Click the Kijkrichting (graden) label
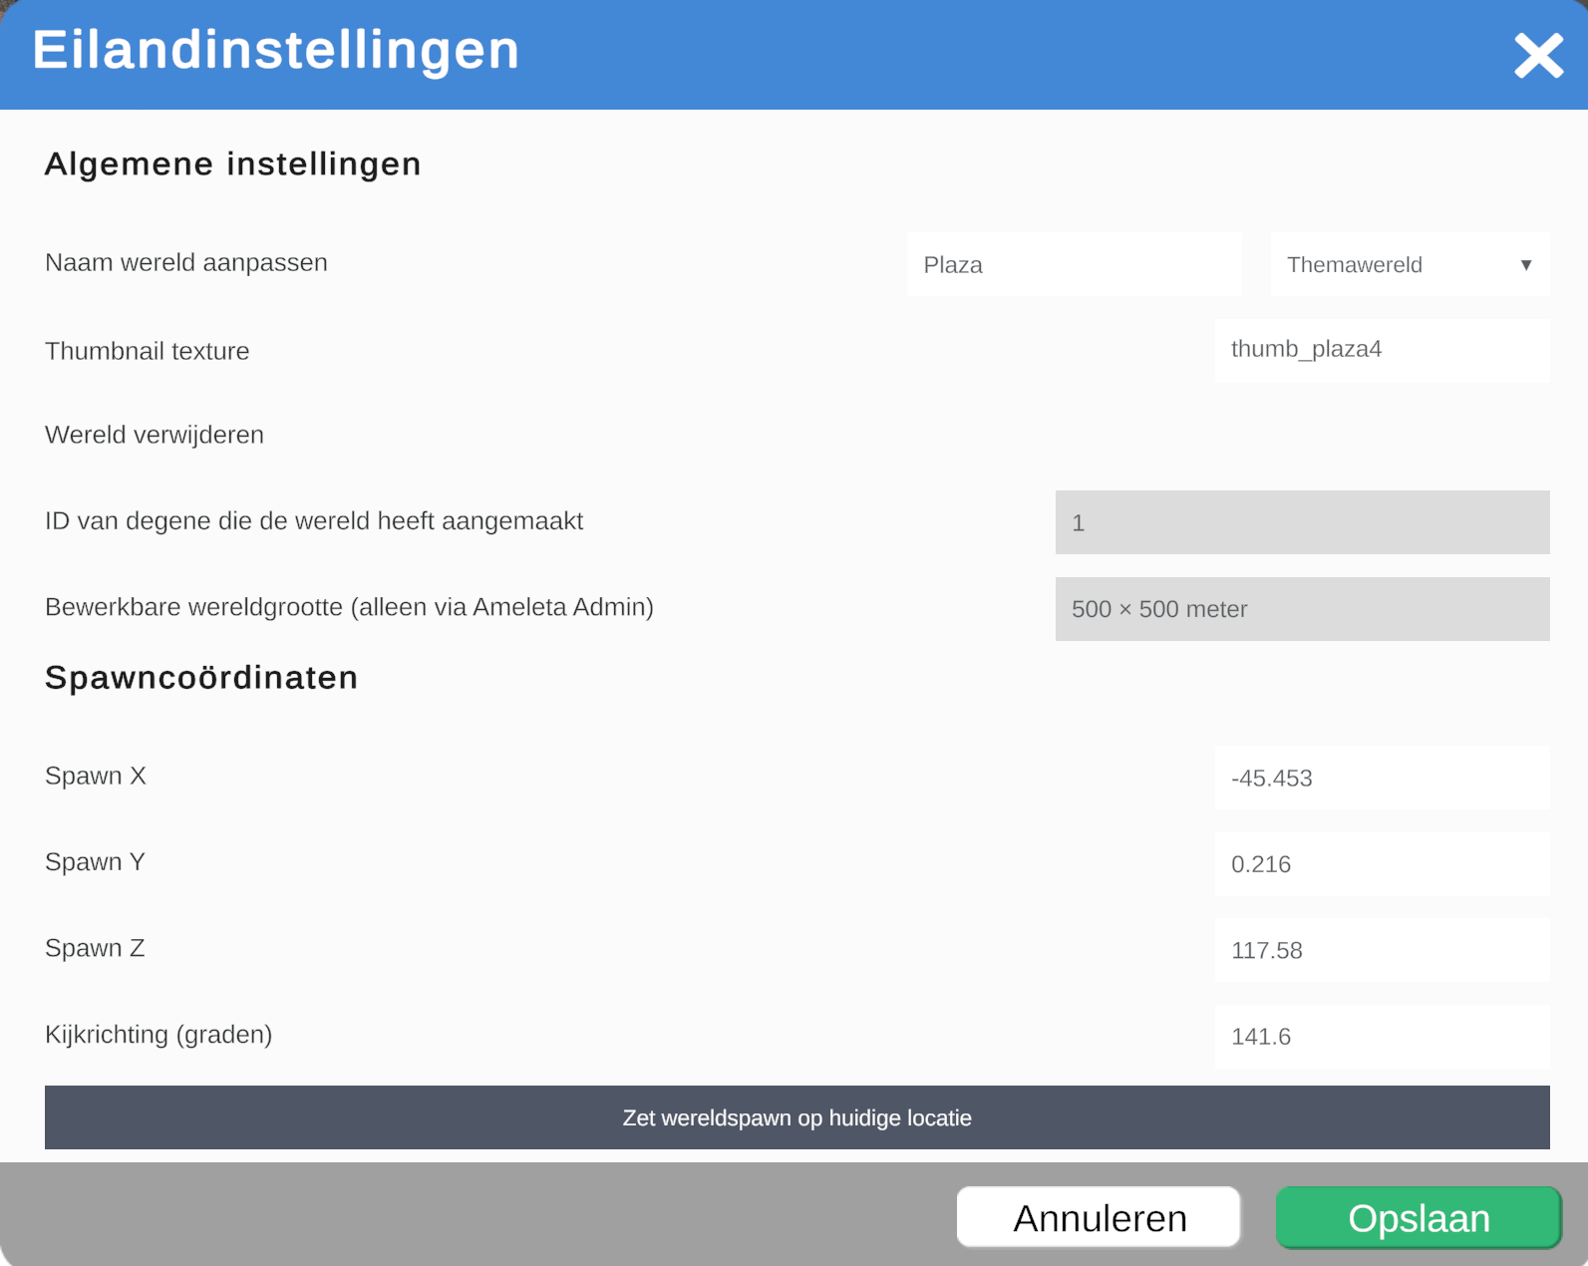The height and width of the screenshot is (1266, 1588). click(x=159, y=1035)
